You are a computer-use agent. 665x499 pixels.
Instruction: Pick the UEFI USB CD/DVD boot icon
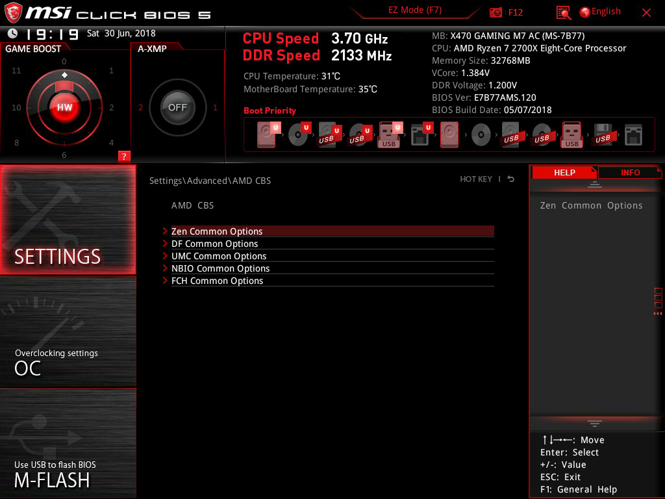click(360, 134)
